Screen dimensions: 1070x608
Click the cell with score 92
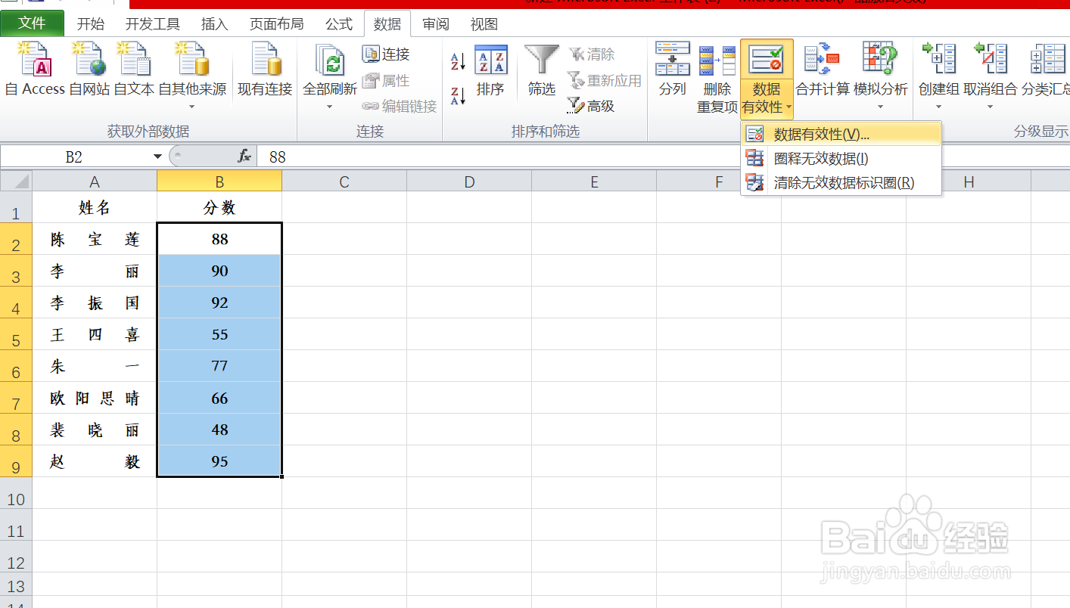pos(219,302)
